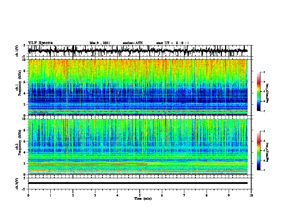Click time axis tick label "5"
Viewport: 283px width, 219px height.
click(140, 195)
